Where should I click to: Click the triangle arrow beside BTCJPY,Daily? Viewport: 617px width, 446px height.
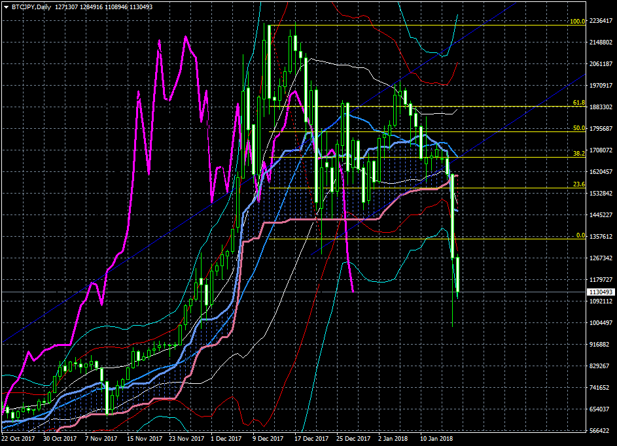(6, 7)
